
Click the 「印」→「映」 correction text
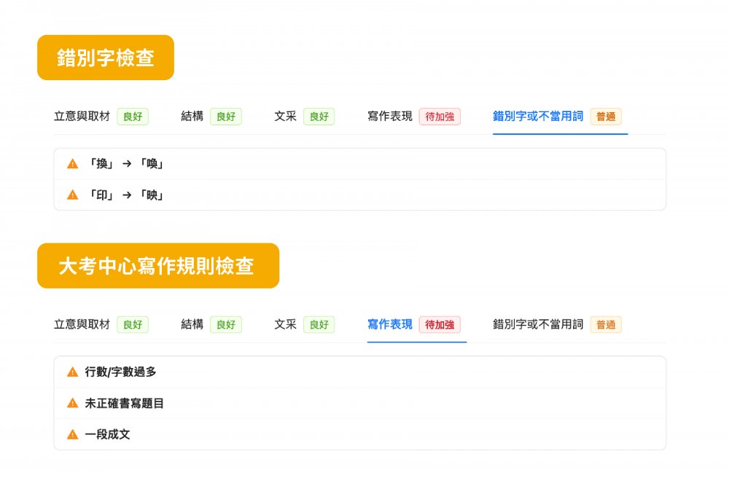(x=125, y=195)
